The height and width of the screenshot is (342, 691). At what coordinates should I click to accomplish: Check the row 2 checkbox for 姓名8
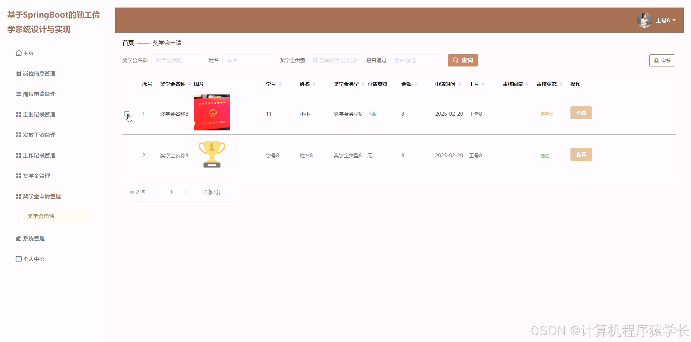click(x=127, y=156)
